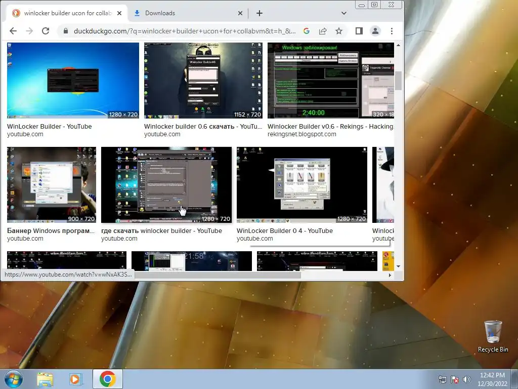This screenshot has height=389, width=518.
Task: View site info via lock icon
Action: 66,31
